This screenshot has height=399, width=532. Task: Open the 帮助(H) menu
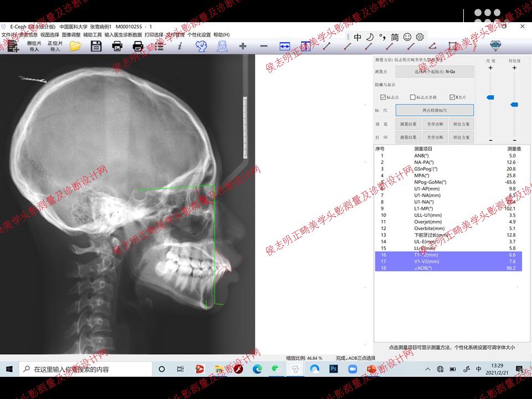222,34
